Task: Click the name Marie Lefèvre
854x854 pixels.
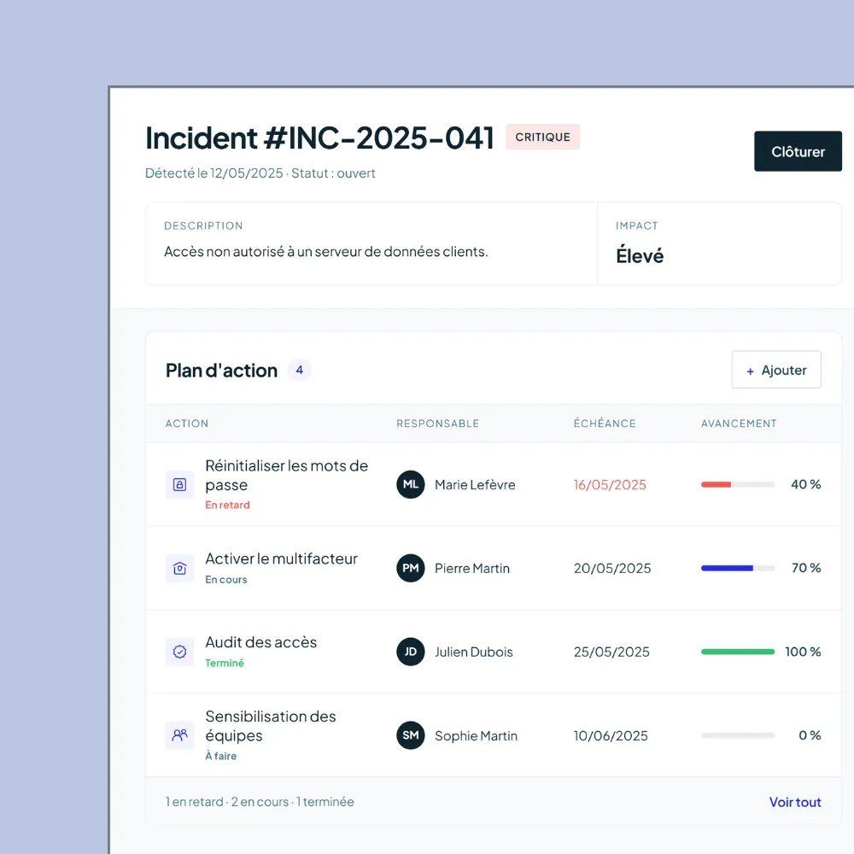Action: pyautogui.click(x=475, y=485)
